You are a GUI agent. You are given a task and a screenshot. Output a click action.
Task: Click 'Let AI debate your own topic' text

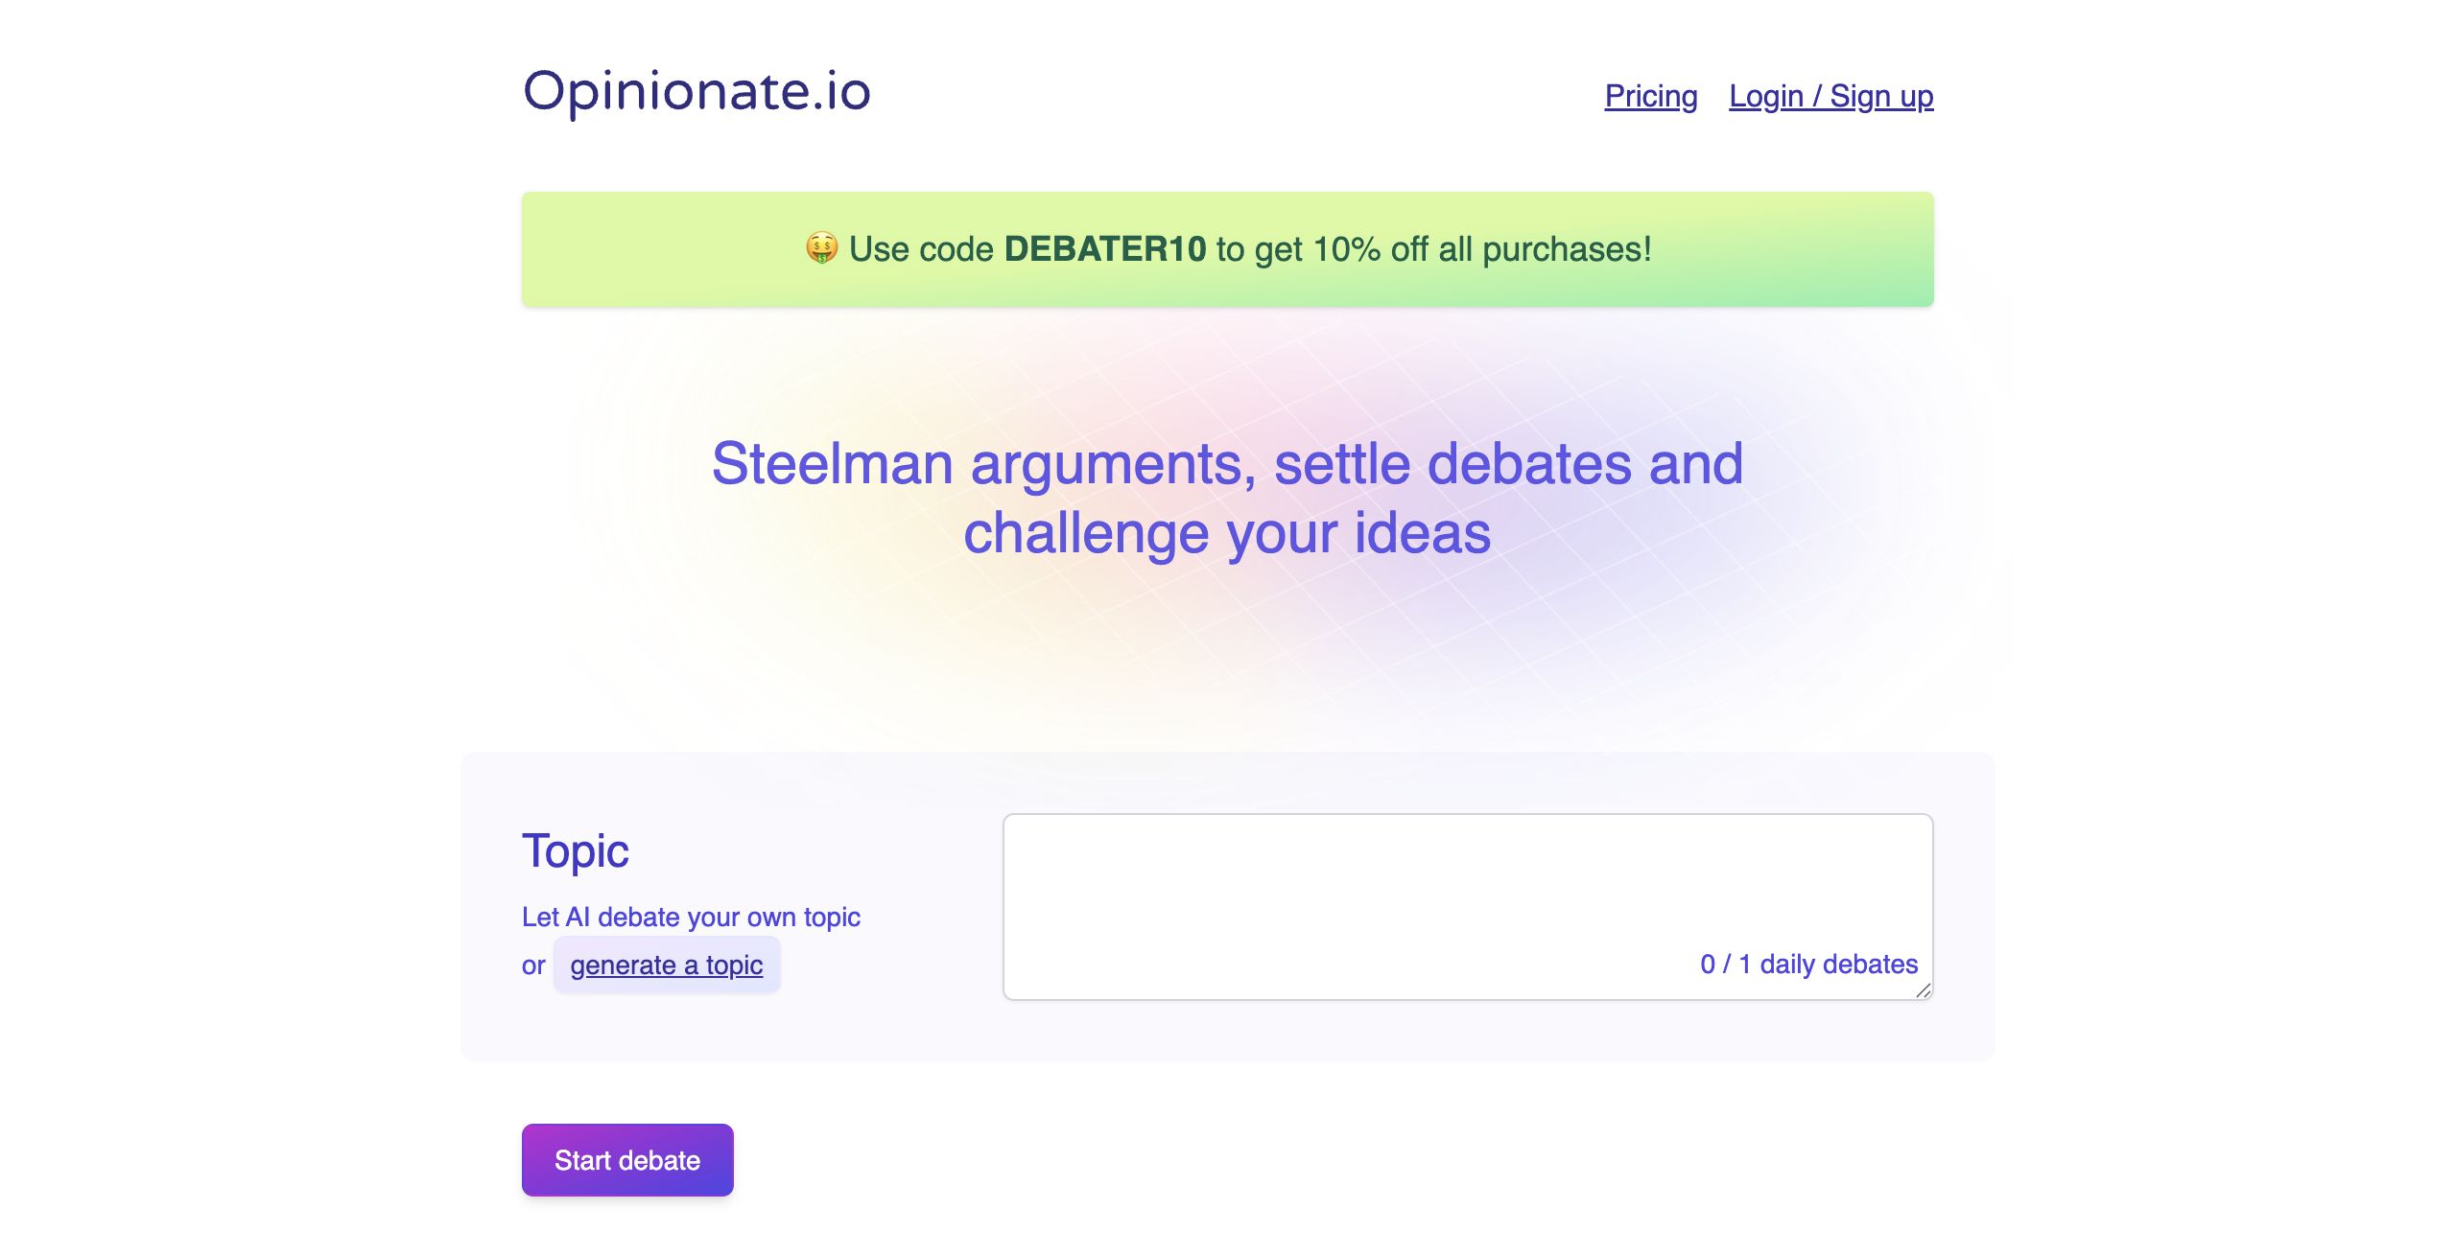click(x=691, y=917)
